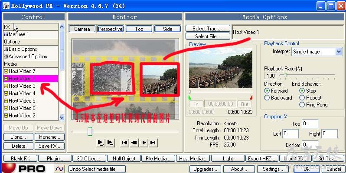
Task: Click the Save FX button
Action: click(50, 146)
